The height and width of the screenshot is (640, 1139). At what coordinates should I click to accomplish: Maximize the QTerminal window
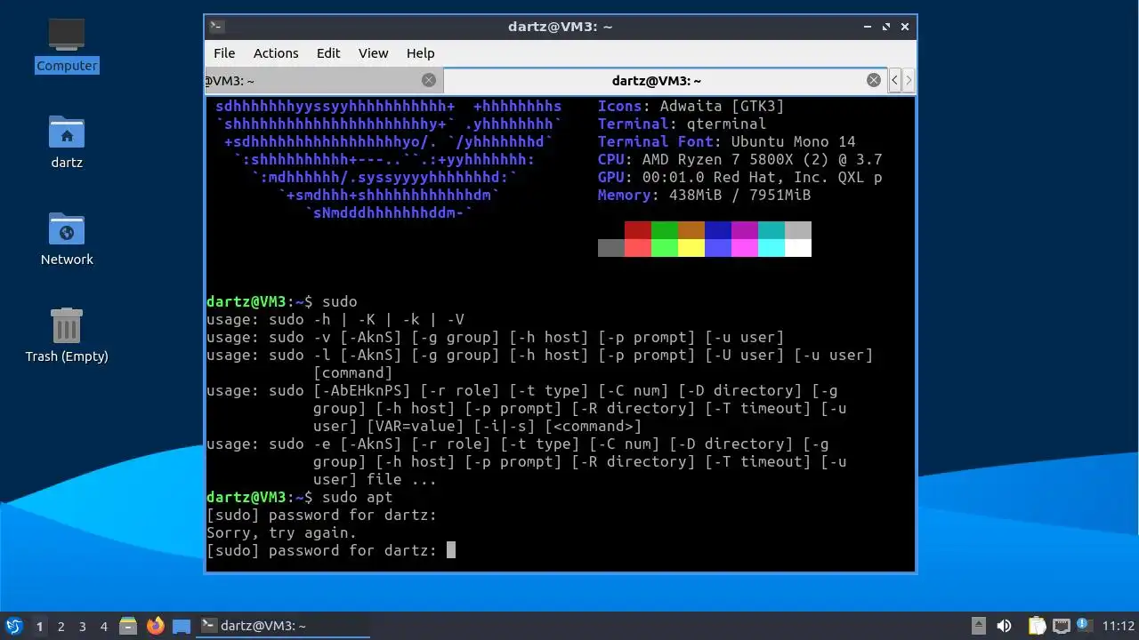click(886, 27)
